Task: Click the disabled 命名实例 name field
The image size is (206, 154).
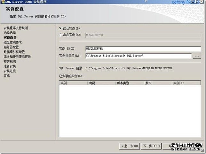Action: [x=143, y=35]
